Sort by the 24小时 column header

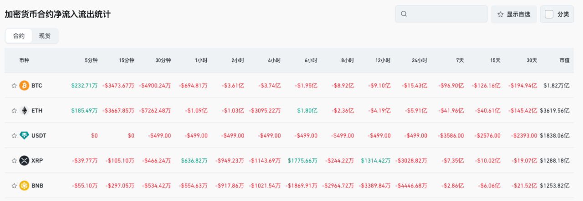click(x=419, y=60)
